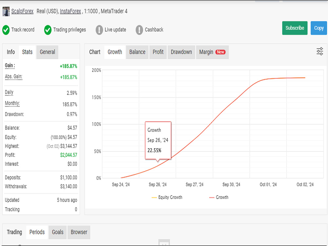The image size is (328, 246).
Task: Select the Balance chart tab
Action: pos(137,52)
